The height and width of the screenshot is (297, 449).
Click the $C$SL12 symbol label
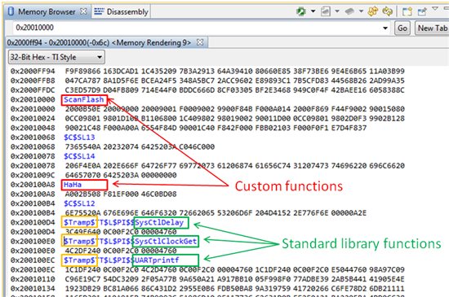79,203
